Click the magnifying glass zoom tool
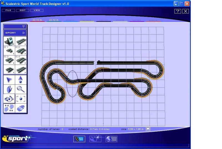 (21, 89)
